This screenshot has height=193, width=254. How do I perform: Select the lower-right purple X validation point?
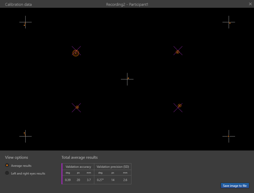(178, 107)
